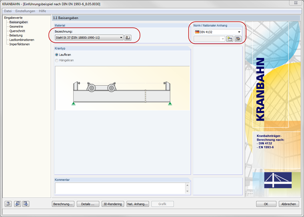Screen dimensions: 304x217
Task: Confirm with the OK button
Action: tap(266, 204)
